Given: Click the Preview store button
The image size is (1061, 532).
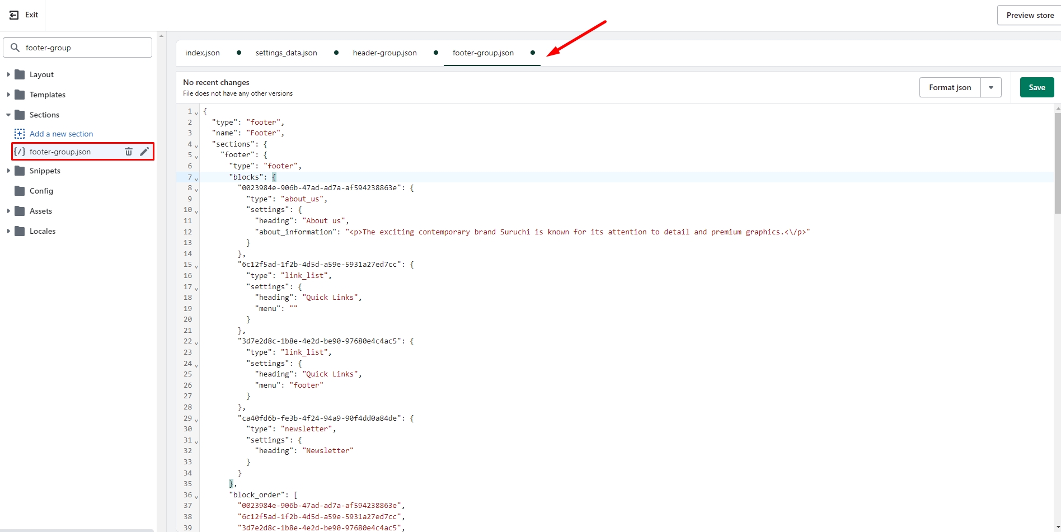Looking at the screenshot, I should click(1030, 15).
